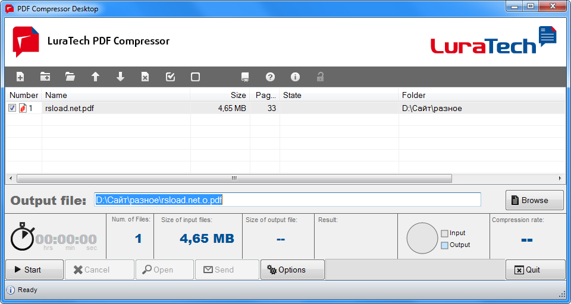Sort by the Folder column header
This screenshot has width=571, height=304.
(x=482, y=95)
